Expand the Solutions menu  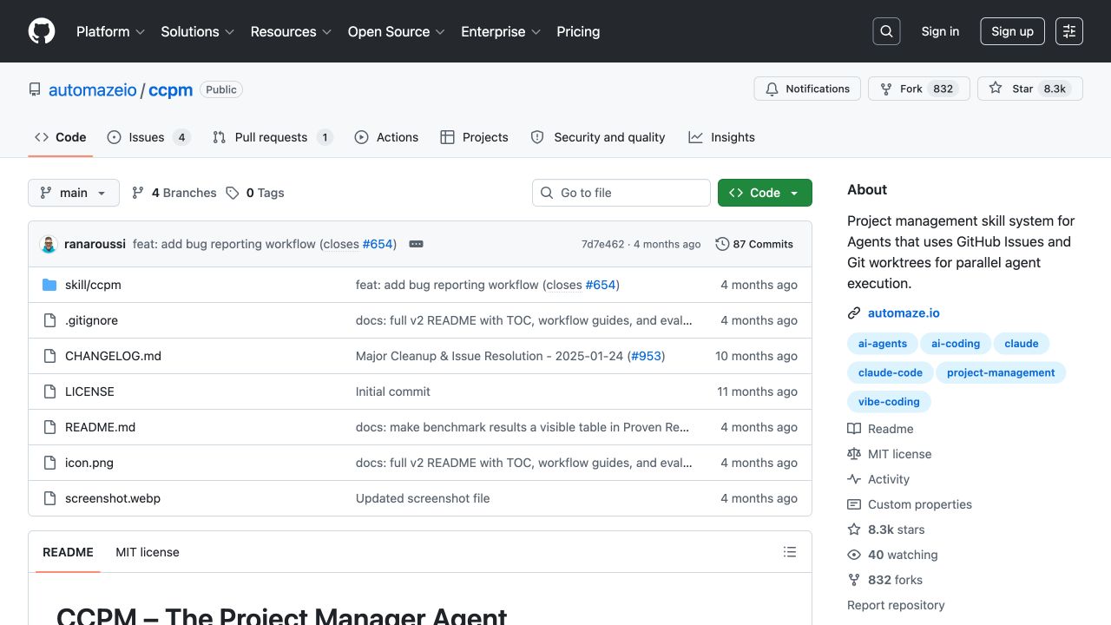click(198, 31)
